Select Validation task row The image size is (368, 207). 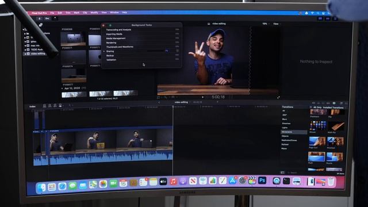142,60
